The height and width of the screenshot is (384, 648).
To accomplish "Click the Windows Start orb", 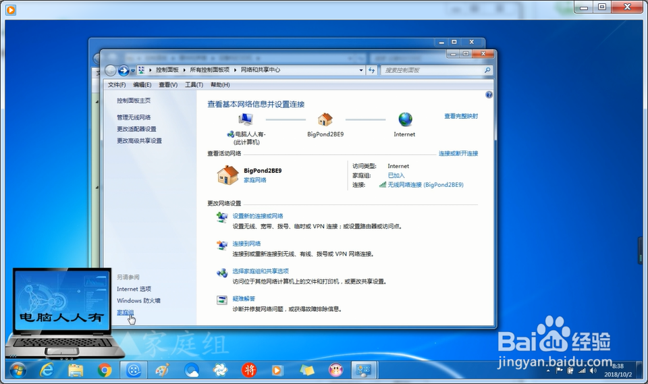I will coord(18,371).
